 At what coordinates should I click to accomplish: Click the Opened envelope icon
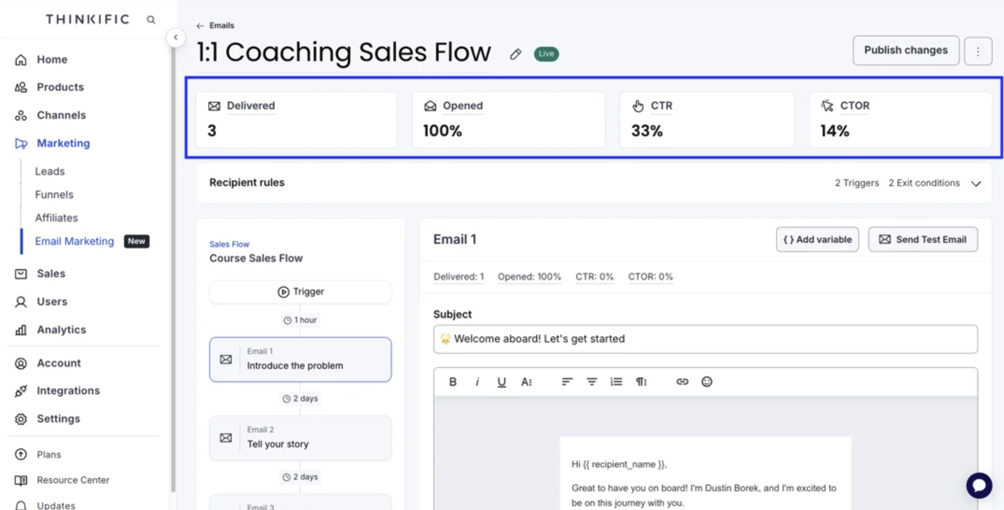click(430, 106)
